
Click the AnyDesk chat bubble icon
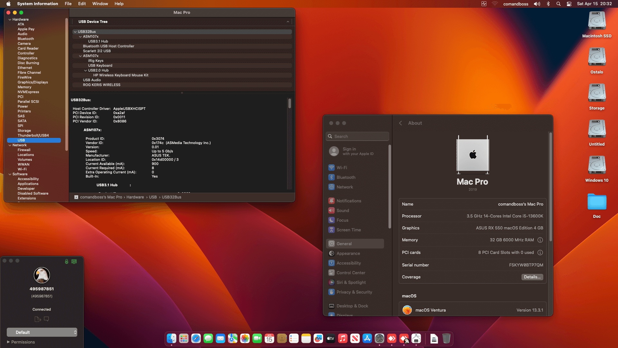click(46, 319)
